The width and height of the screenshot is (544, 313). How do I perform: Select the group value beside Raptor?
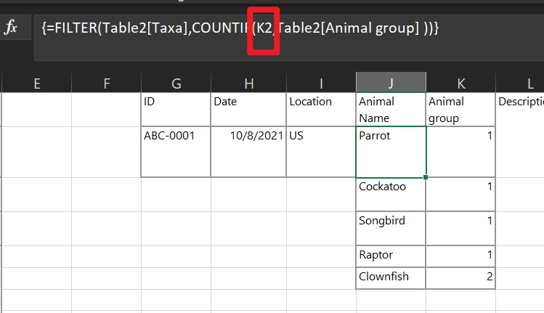(x=460, y=256)
